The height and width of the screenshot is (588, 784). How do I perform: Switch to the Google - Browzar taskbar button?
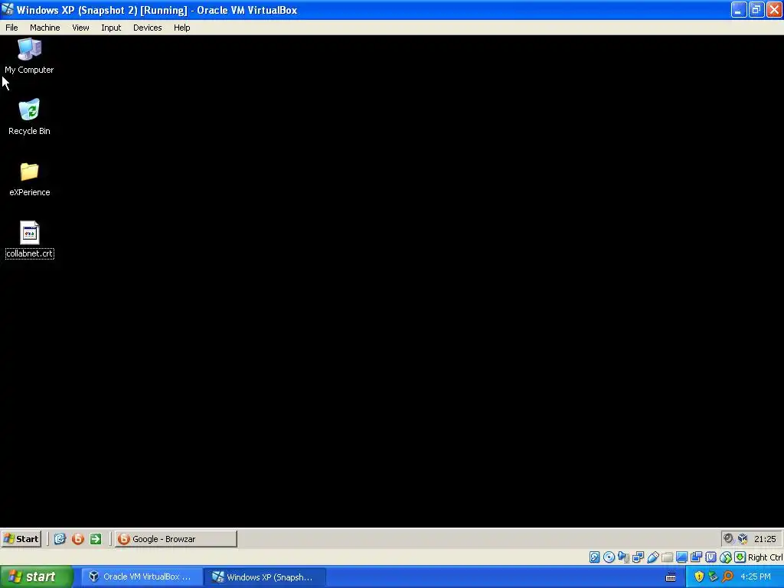coord(176,538)
